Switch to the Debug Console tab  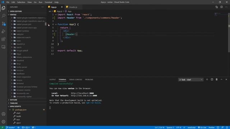75,80
